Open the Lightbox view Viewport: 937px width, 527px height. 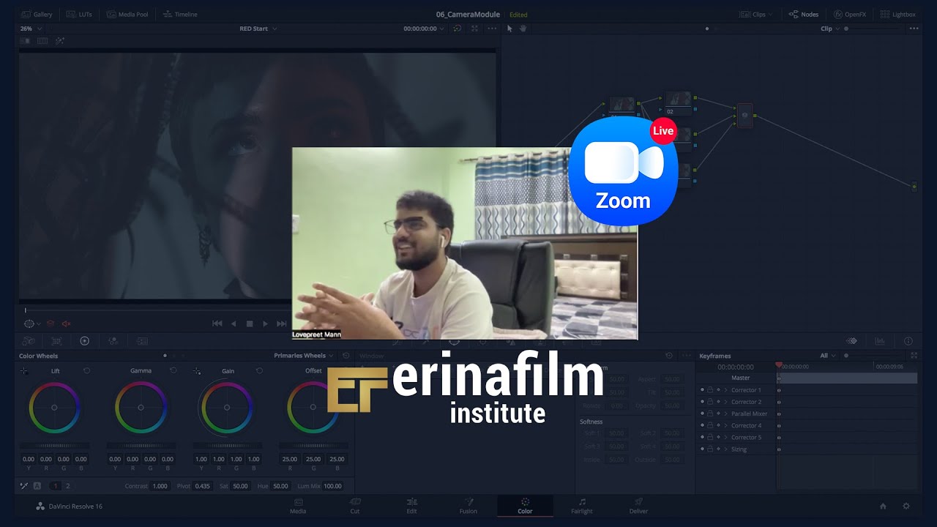(898, 14)
